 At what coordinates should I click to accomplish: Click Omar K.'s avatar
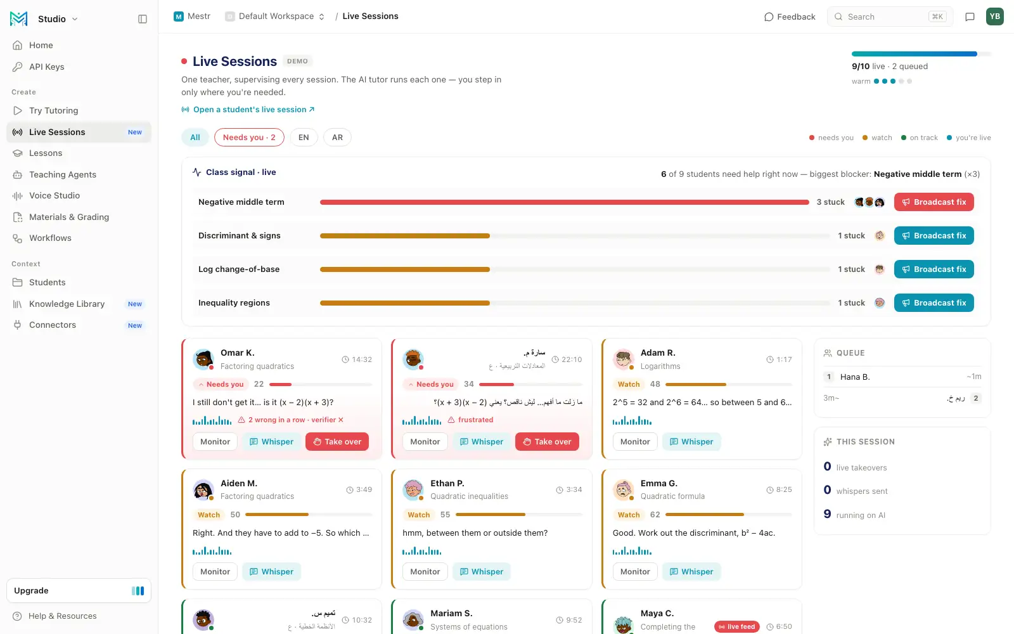(x=203, y=359)
